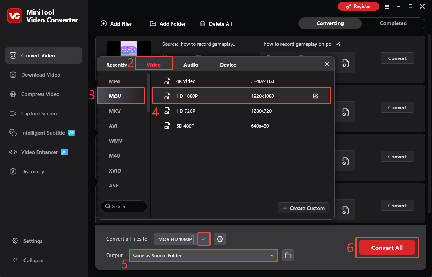Click Convert on the fourth file
This screenshot has height=277, width=432.
point(397,206)
